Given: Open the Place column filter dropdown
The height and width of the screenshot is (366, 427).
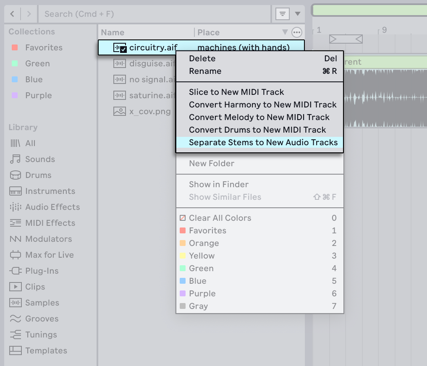Looking at the screenshot, I should coord(286,32).
